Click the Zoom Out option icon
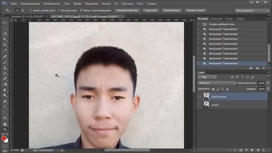This screenshot has width=272, height=153. point(23,10)
